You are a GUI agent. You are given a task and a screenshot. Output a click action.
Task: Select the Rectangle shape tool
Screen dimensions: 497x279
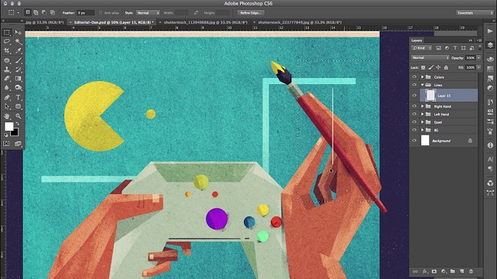(x=18, y=106)
